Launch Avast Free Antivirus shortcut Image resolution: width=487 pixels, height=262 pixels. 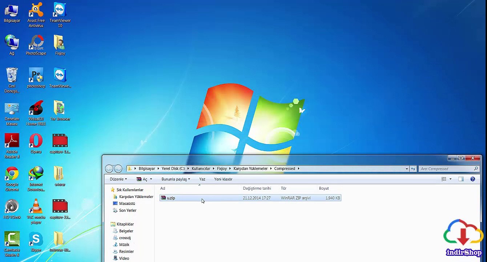coord(36,15)
